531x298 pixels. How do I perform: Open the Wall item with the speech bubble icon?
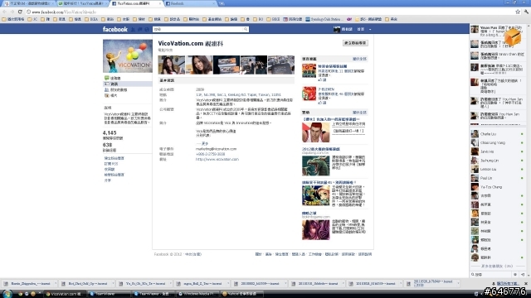113,78
